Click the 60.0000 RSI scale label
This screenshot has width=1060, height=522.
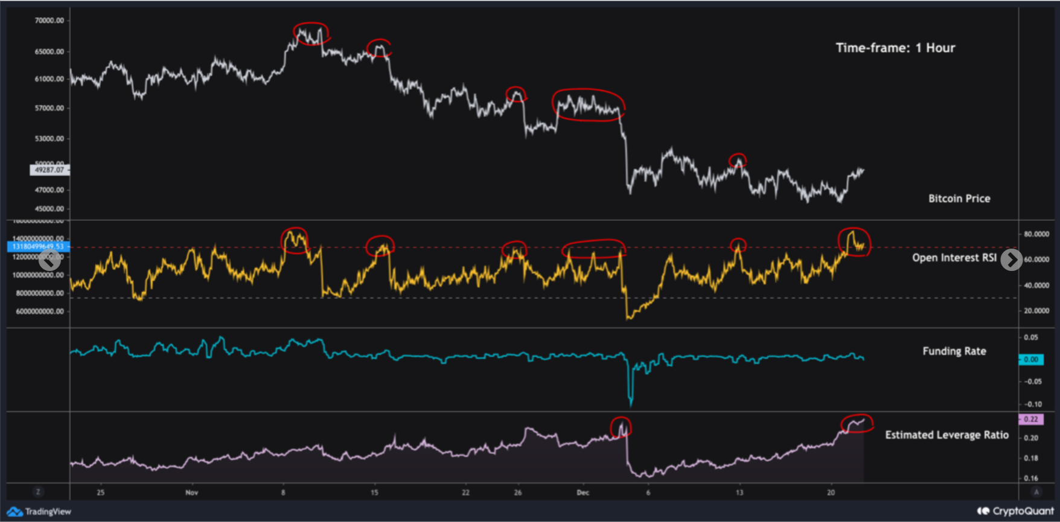point(1036,259)
